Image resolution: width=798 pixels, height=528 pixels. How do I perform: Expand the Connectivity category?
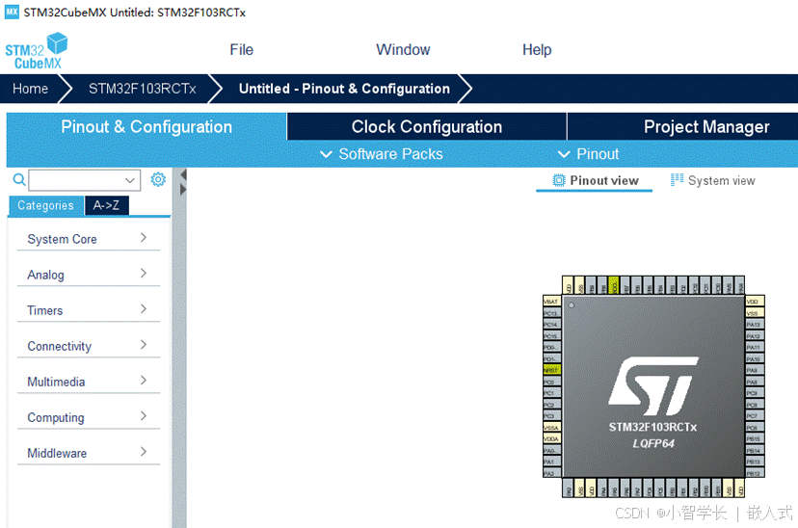click(89, 345)
